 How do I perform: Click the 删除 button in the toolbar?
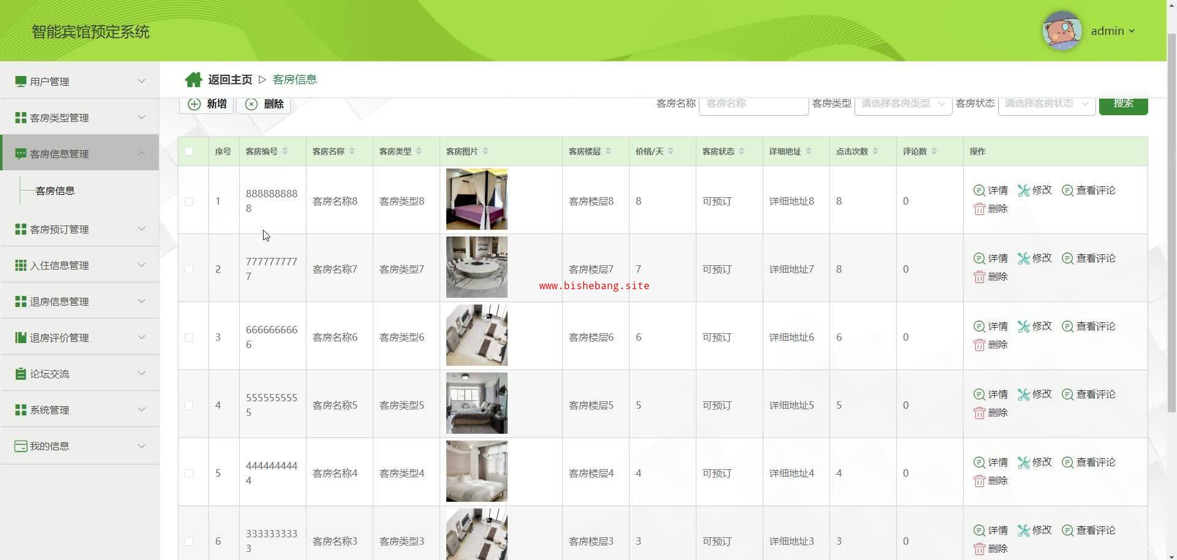click(264, 104)
